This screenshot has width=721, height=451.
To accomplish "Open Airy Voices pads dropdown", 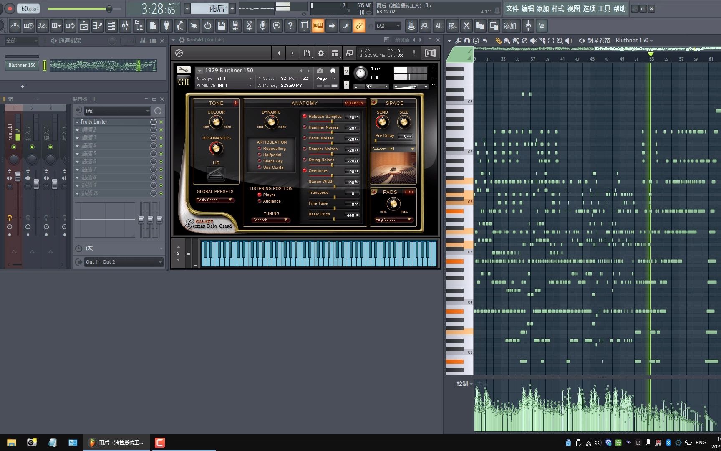I will (393, 220).
